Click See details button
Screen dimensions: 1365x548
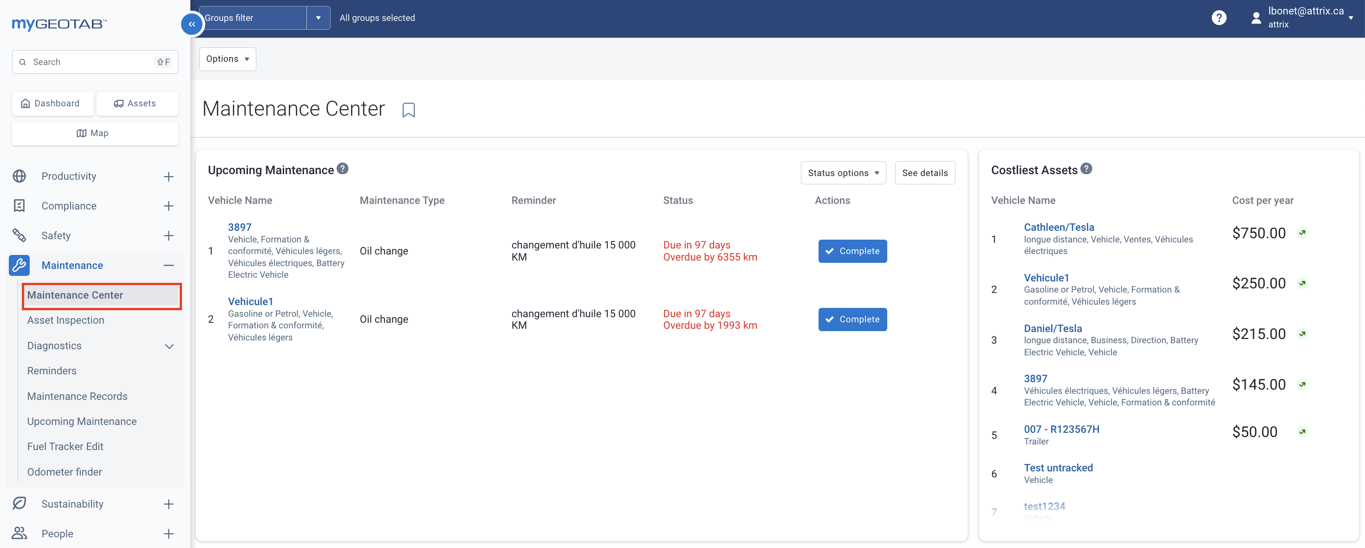925,173
